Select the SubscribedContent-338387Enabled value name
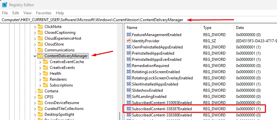 tap(162, 109)
